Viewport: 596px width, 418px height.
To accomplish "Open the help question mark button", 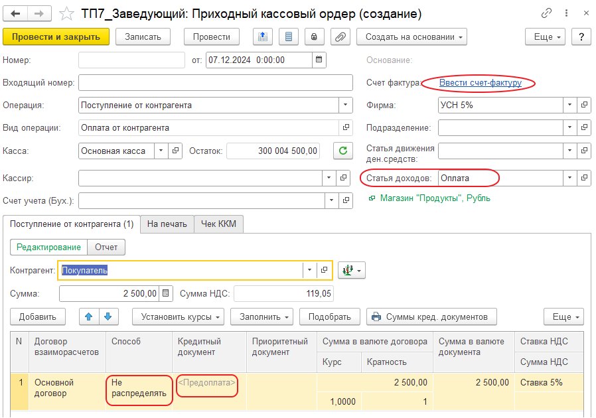I will tap(581, 37).
